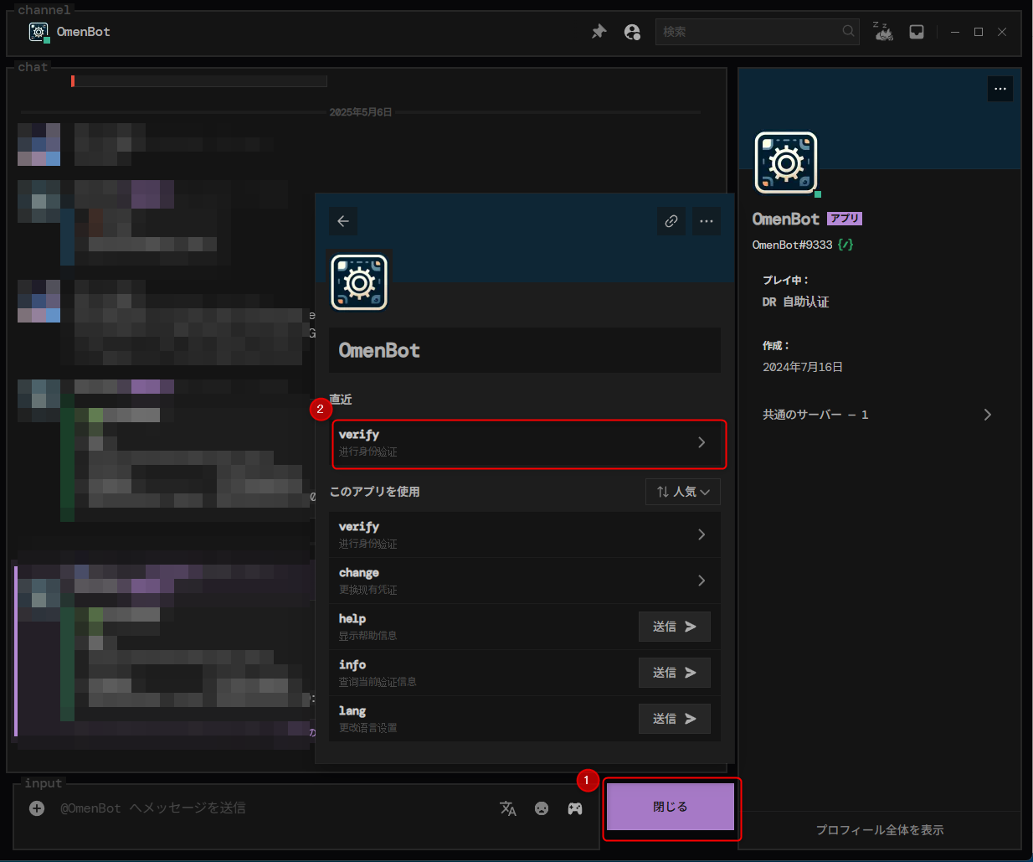The image size is (1033, 862).
Task: Open pinned messages via pin icon
Action: point(599,32)
